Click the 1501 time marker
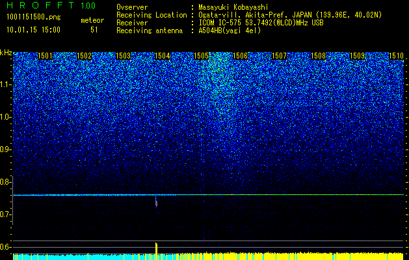This screenshot has height=260, width=409. click(45, 56)
